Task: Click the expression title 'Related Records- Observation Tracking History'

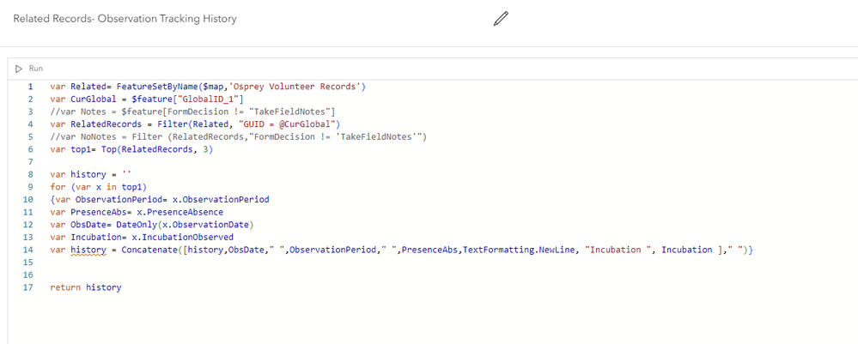Action: 125,19
